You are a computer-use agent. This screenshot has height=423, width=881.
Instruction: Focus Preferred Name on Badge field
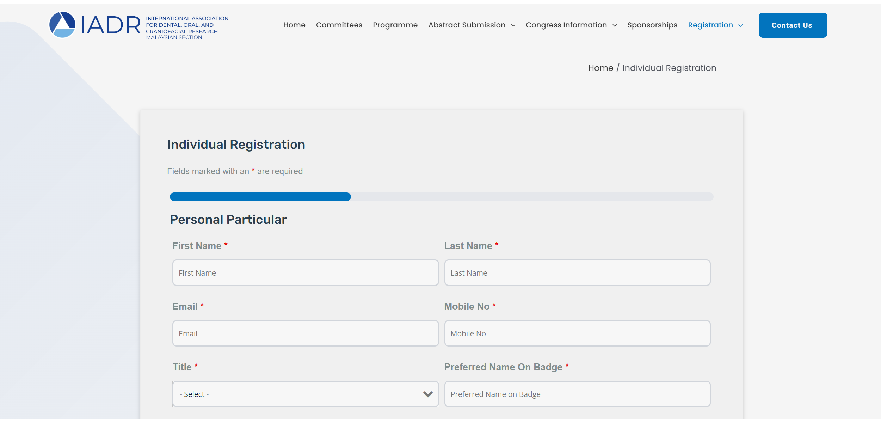(577, 394)
